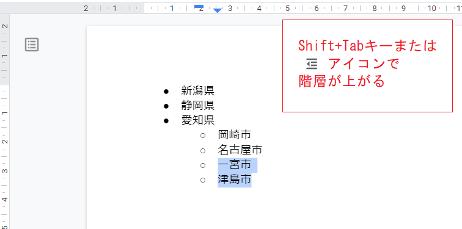Click the sub-item 岡崎市
The height and width of the screenshot is (229, 462).
coord(235,135)
